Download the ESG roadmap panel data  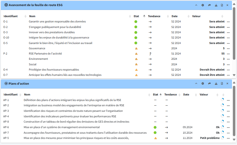click(216, 5)
